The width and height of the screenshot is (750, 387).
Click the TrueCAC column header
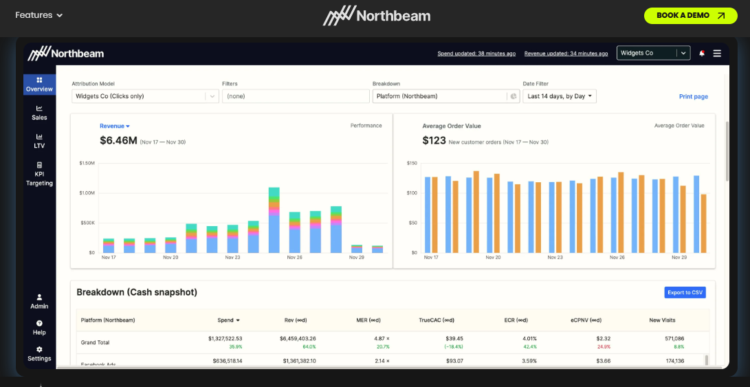pyautogui.click(x=437, y=320)
